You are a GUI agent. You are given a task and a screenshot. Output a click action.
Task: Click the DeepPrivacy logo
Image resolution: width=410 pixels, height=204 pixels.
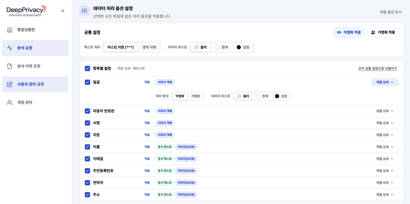tap(26, 11)
